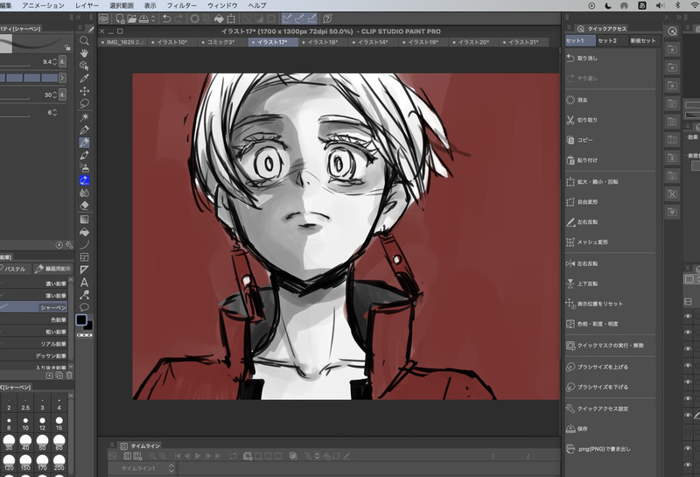
Task: Select the transparent color swatch
Action: [x=85, y=335]
